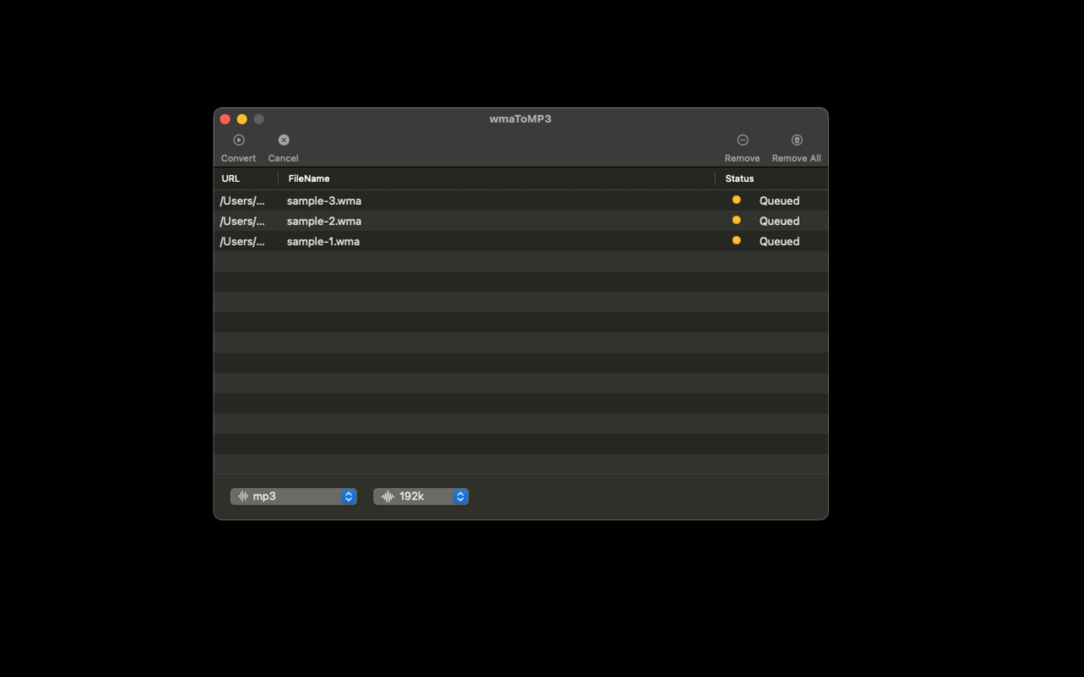
Task: Click the waveform icon in the format selector
Action: tap(243, 496)
